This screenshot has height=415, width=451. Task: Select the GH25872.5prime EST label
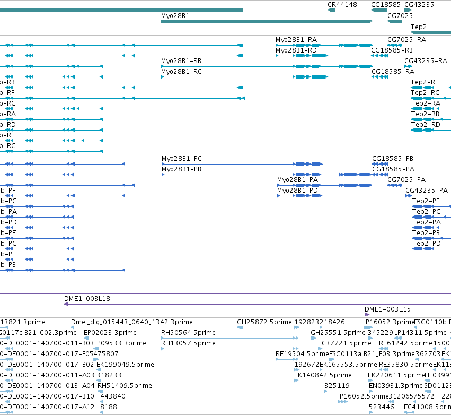tap(264, 322)
